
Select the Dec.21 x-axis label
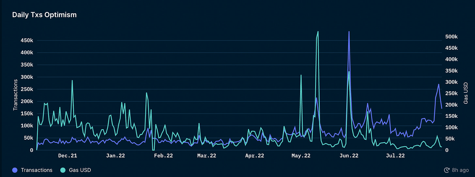pos(68,156)
